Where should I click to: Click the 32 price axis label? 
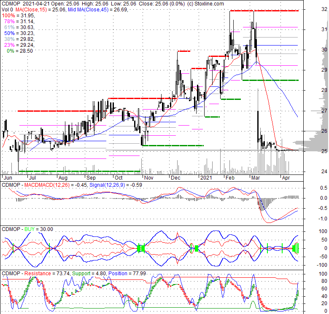324,9
